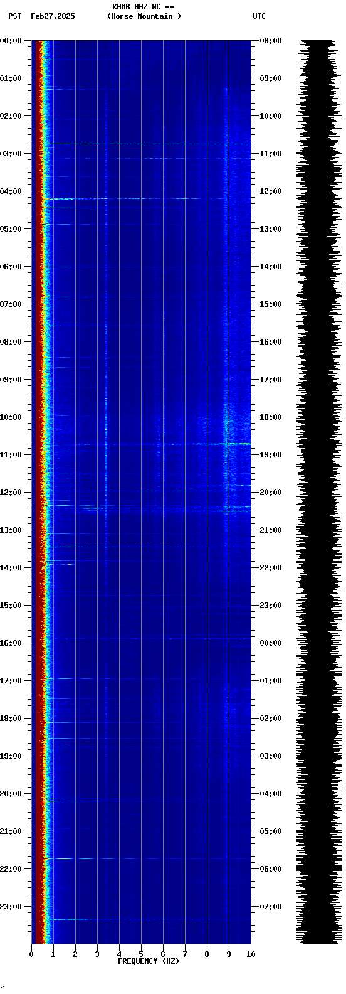The image size is (346, 994).
Task: Select the 'Feb27,2025' date label
Action: (x=53, y=16)
